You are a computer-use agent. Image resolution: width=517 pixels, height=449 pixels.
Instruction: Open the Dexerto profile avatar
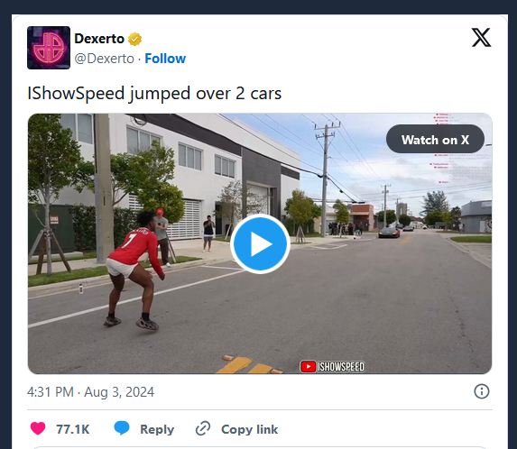(x=49, y=48)
